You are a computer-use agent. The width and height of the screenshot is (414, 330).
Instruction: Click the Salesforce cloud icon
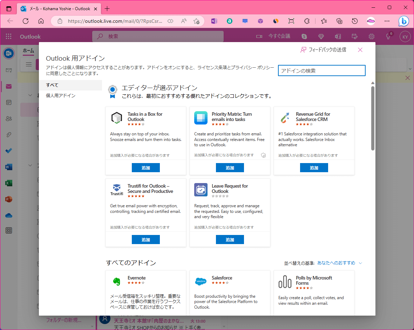pos(201,281)
